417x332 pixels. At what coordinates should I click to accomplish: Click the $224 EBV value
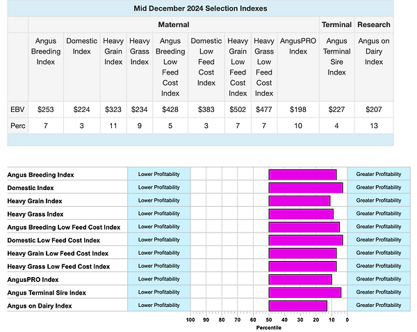(x=81, y=109)
